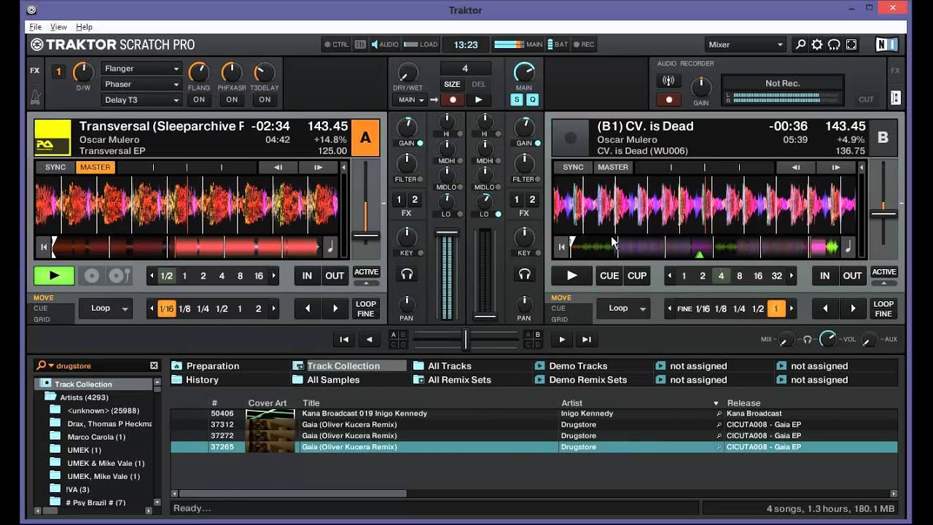
Task: Select track row number 37312
Action: pos(534,424)
